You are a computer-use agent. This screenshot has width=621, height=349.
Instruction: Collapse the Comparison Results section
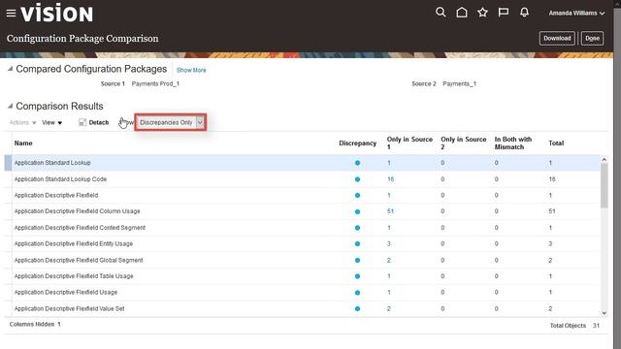point(11,106)
